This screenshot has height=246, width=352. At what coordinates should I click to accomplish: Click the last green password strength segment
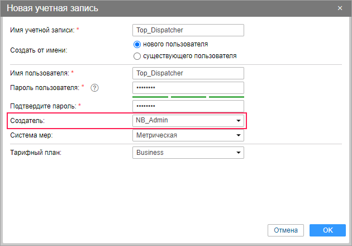point(226,97)
